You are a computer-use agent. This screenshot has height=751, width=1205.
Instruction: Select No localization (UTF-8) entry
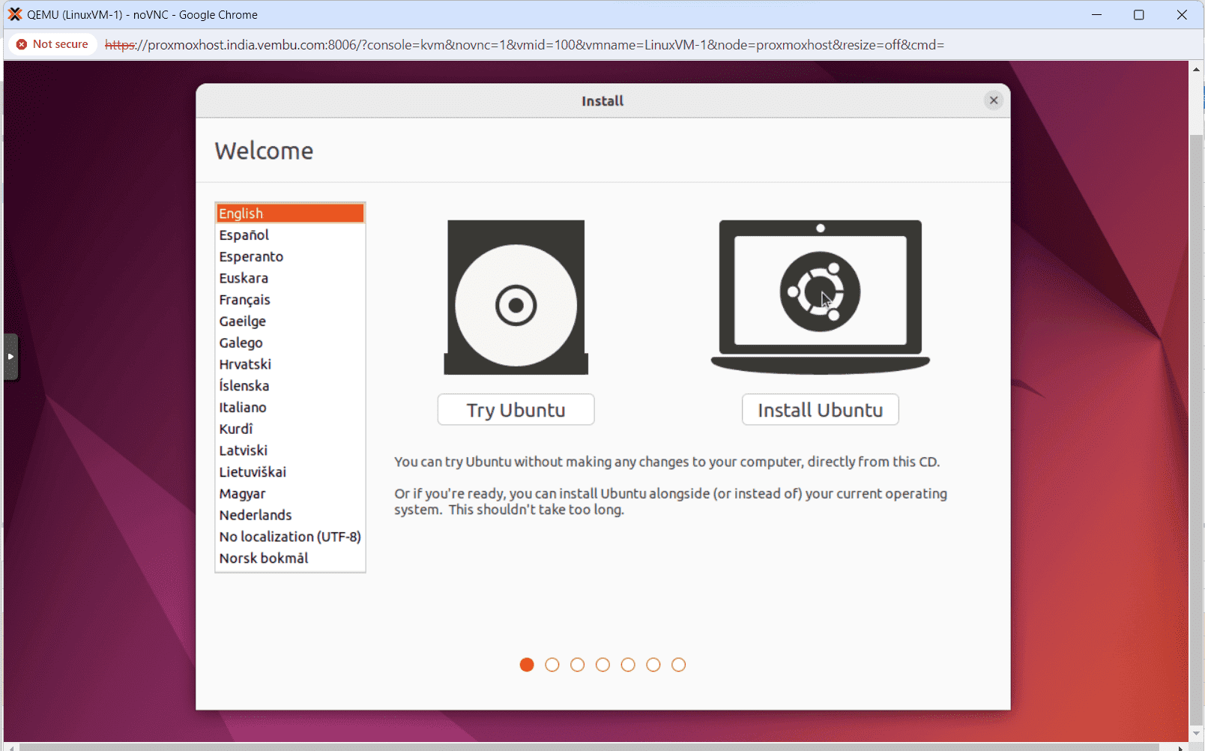[290, 537]
